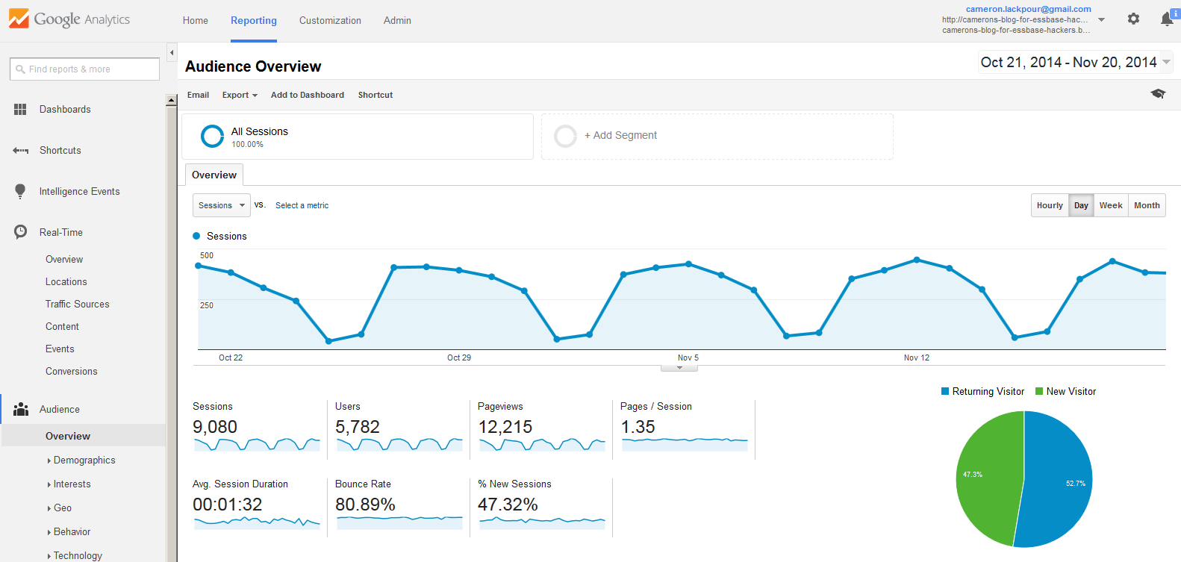This screenshot has width=1181, height=562.
Task: Switch graph granularity to Week
Action: click(1111, 205)
